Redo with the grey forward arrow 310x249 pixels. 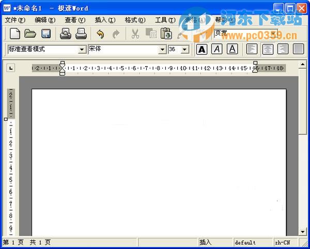[116, 34]
